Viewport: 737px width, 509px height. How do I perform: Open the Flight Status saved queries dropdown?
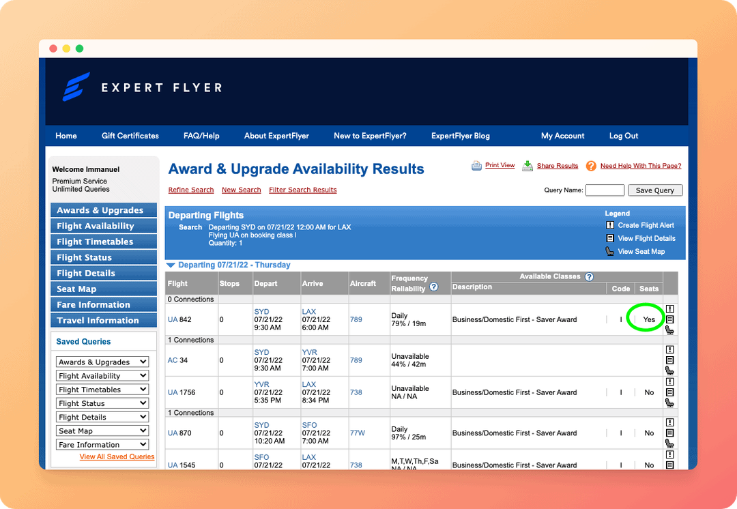pos(102,403)
